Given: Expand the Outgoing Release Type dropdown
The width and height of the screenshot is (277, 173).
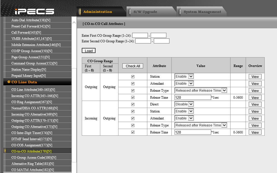Looking at the screenshot, I should (201, 91).
